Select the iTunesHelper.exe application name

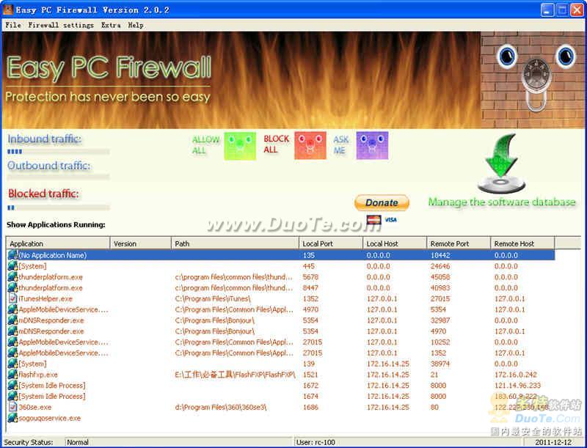(x=45, y=298)
